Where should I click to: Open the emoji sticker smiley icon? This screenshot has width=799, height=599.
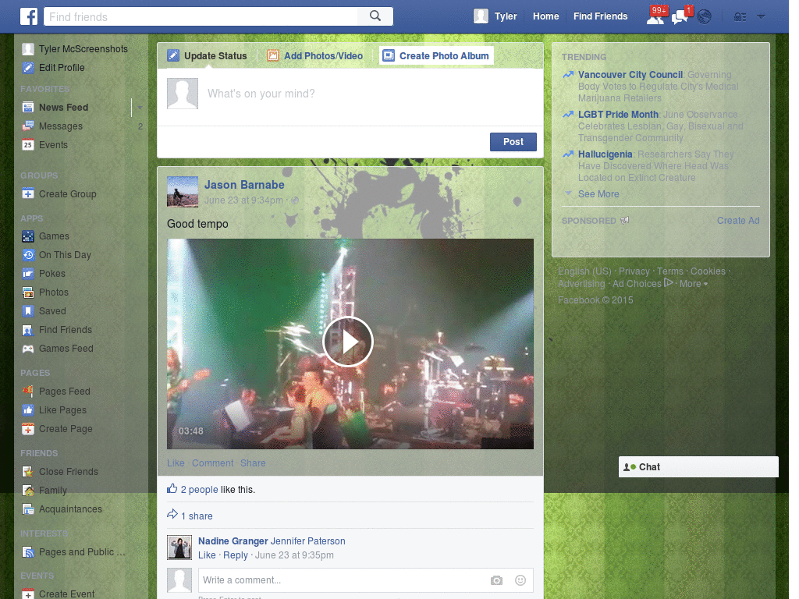pos(520,580)
